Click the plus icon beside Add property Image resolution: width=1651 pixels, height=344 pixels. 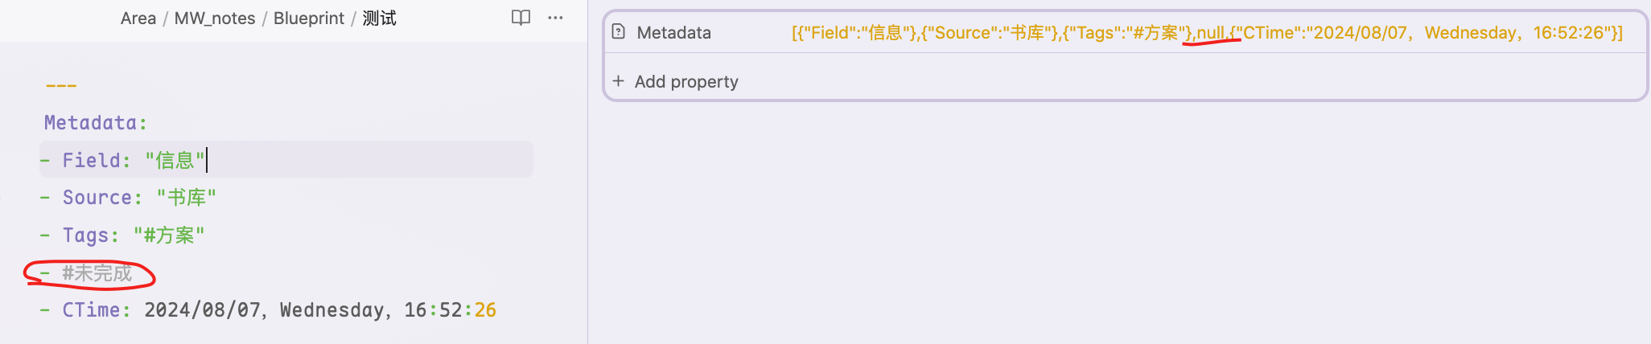click(x=618, y=81)
